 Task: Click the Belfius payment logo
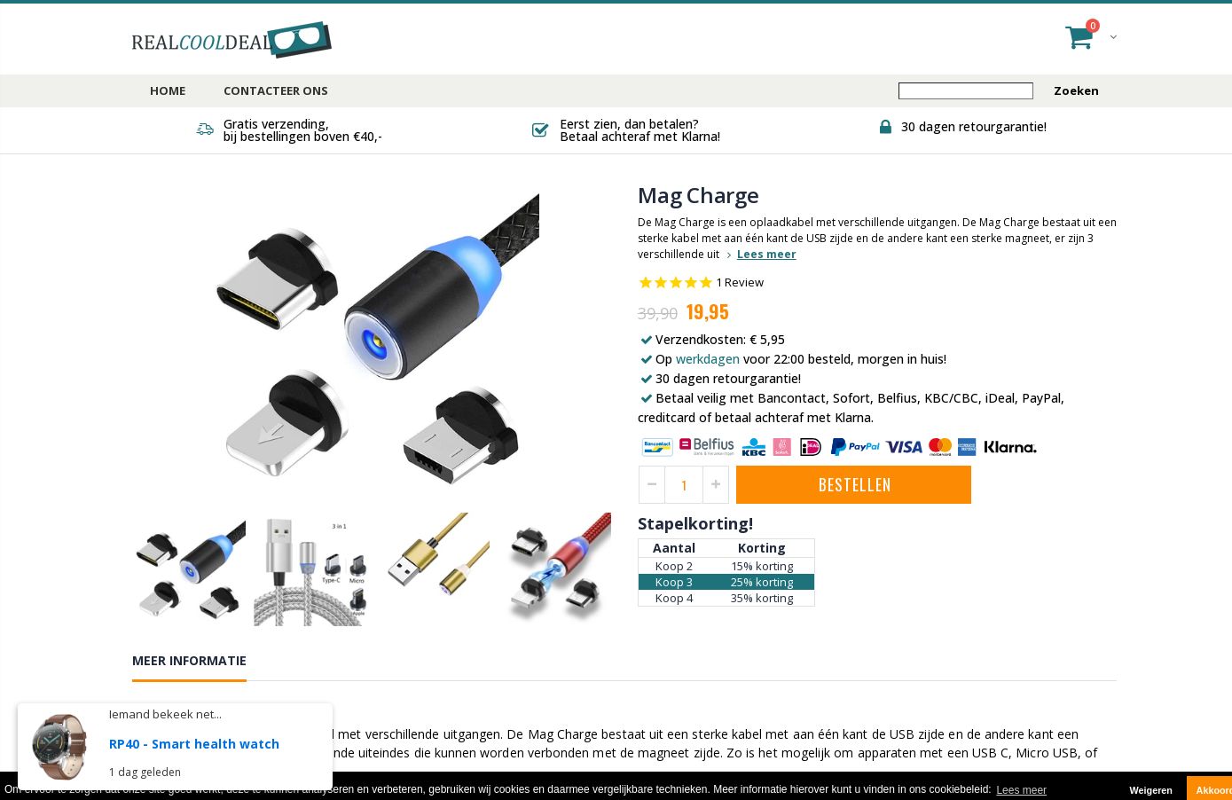707,446
